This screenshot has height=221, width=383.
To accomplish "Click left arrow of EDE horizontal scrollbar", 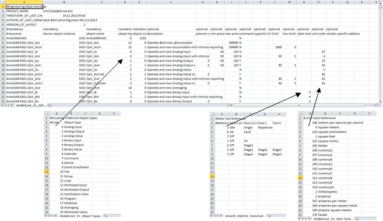I will click(x=231, y=105).
